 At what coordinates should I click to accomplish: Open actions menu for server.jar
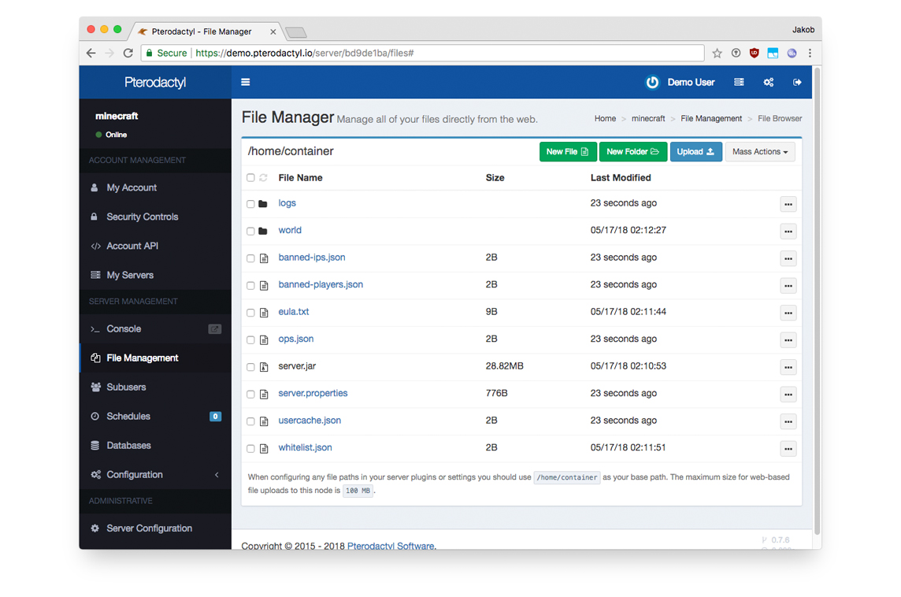(x=788, y=366)
